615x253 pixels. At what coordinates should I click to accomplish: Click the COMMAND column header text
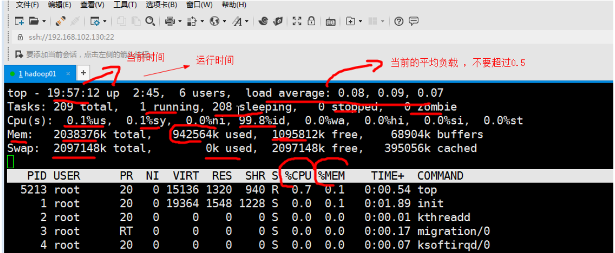click(x=440, y=175)
